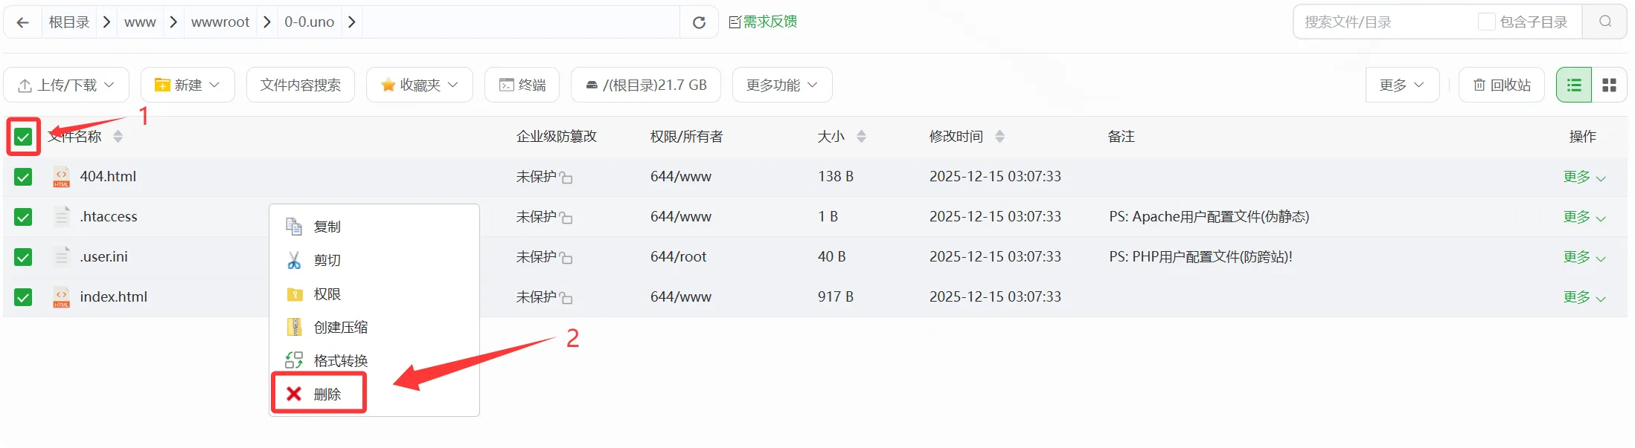Choose 权限 from context menu

tap(374, 294)
